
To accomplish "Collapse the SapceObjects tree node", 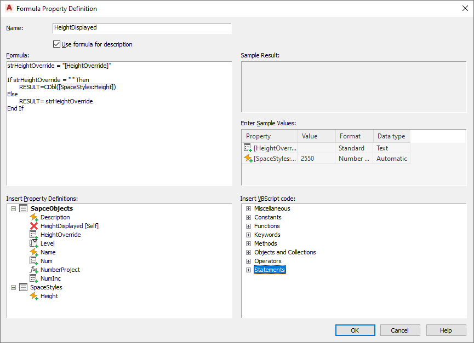I will pos(13,208).
